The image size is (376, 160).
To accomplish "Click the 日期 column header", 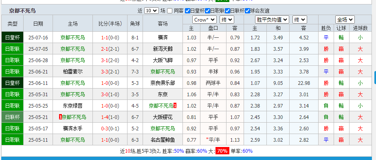I will click(38, 24).
